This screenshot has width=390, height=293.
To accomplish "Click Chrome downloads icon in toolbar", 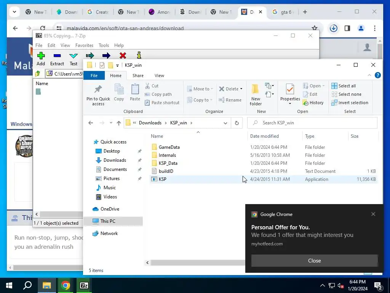I will (334, 28).
